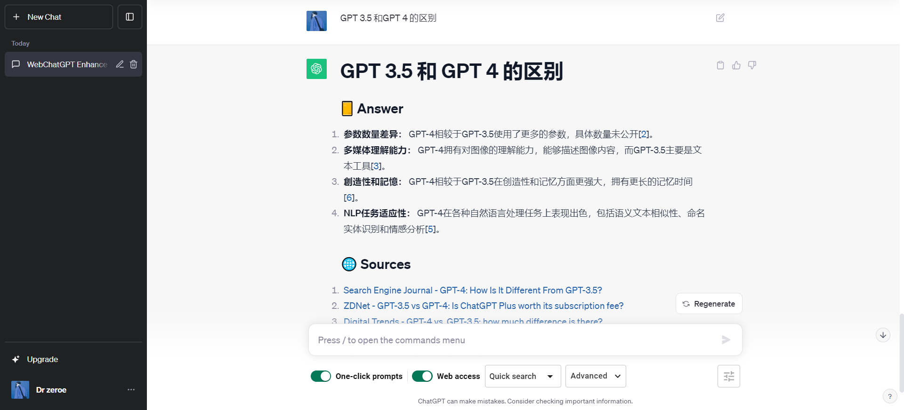Screen dimensions: 904x410
Task: Open the Dr zeroe account menu
Action: click(73, 390)
